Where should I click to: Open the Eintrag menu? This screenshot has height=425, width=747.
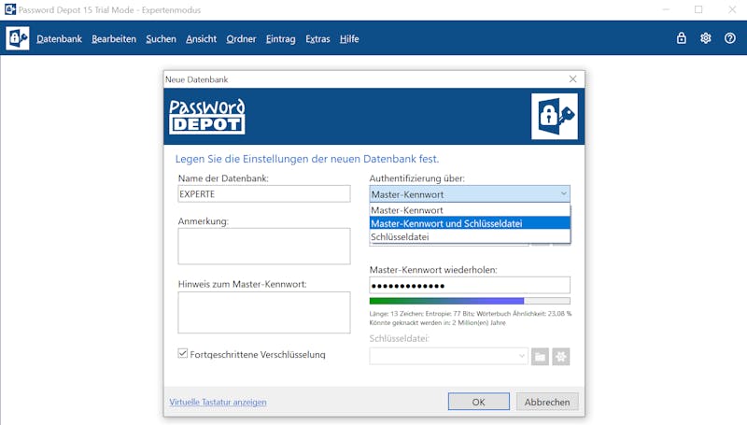(x=281, y=39)
